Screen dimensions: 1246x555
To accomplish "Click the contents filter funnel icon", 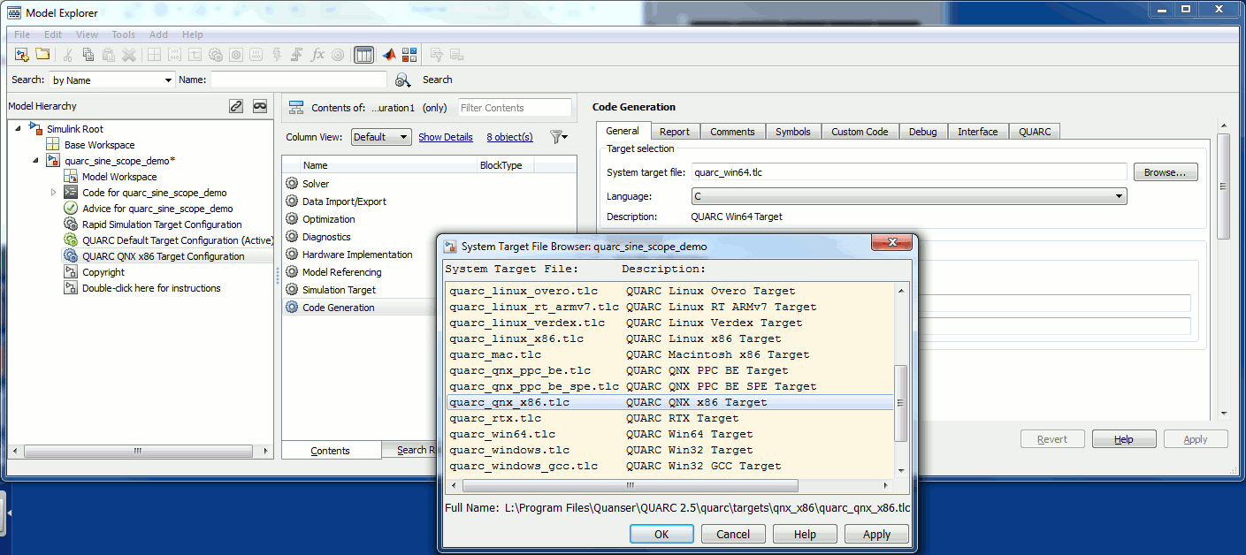I will pyautogui.click(x=557, y=137).
